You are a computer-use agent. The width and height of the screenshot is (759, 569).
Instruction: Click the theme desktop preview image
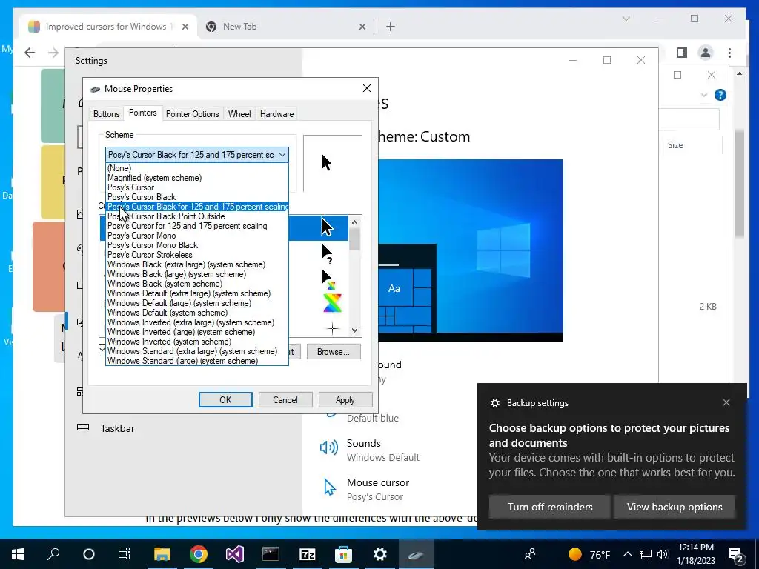tap(471, 250)
